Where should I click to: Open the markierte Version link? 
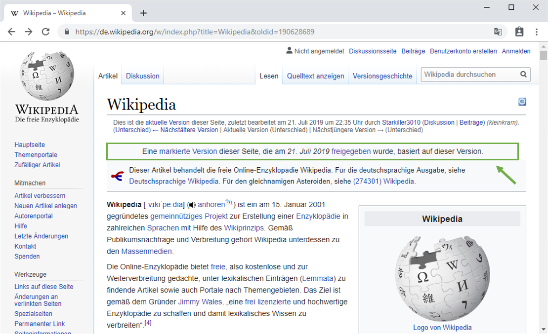pos(188,151)
